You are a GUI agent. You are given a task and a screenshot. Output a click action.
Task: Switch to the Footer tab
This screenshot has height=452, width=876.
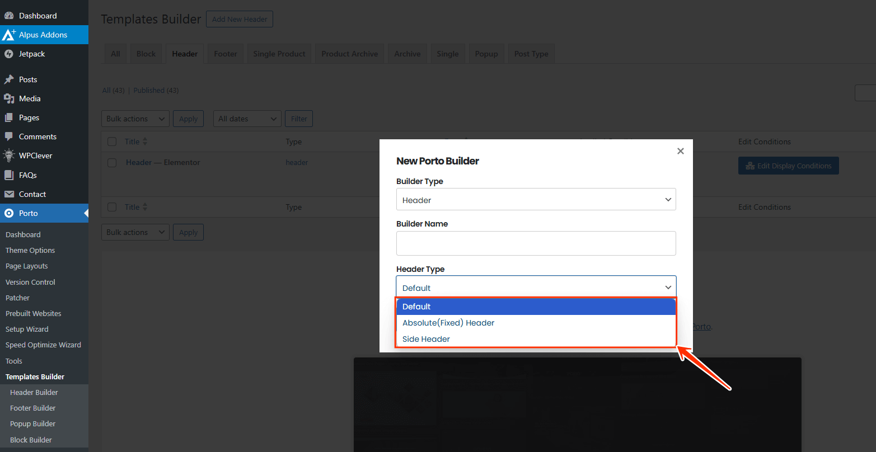coord(226,54)
